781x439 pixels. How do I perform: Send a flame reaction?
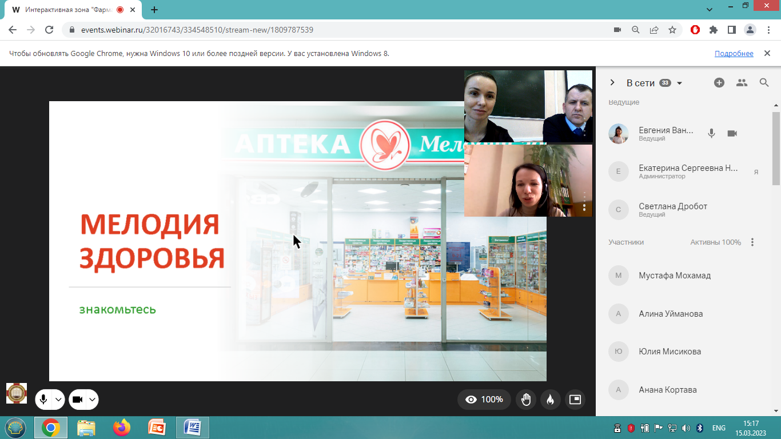[550, 400]
